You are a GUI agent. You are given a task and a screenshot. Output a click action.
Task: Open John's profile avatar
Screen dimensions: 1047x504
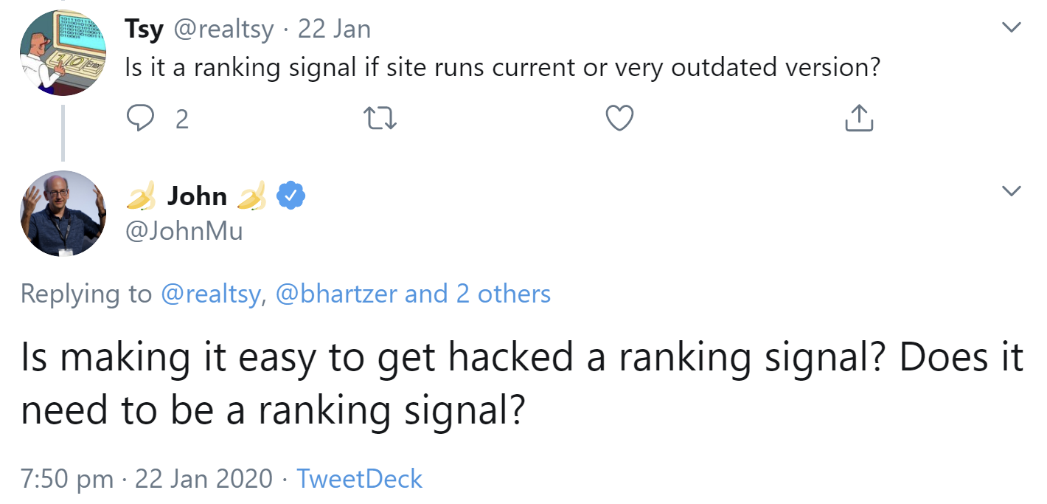click(63, 213)
